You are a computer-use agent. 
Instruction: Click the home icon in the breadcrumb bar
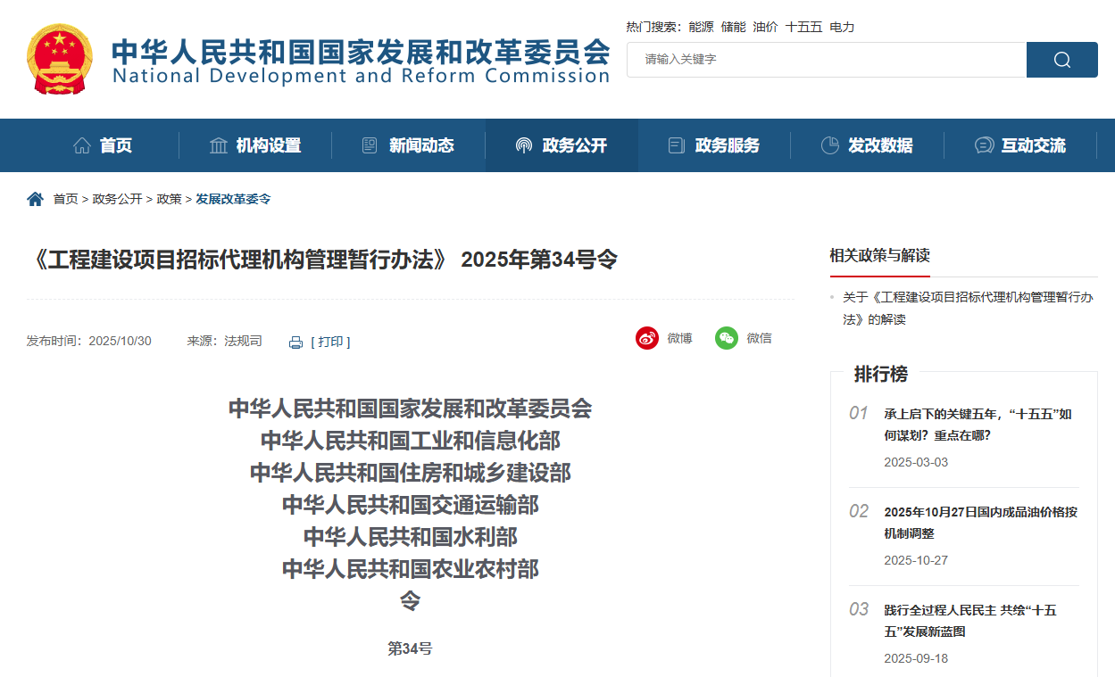click(34, 199)
